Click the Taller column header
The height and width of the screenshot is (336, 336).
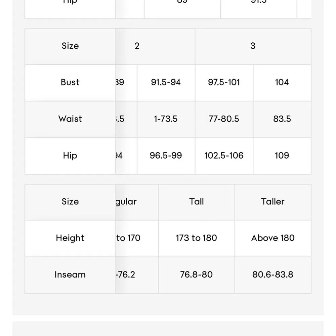[272, 202]
